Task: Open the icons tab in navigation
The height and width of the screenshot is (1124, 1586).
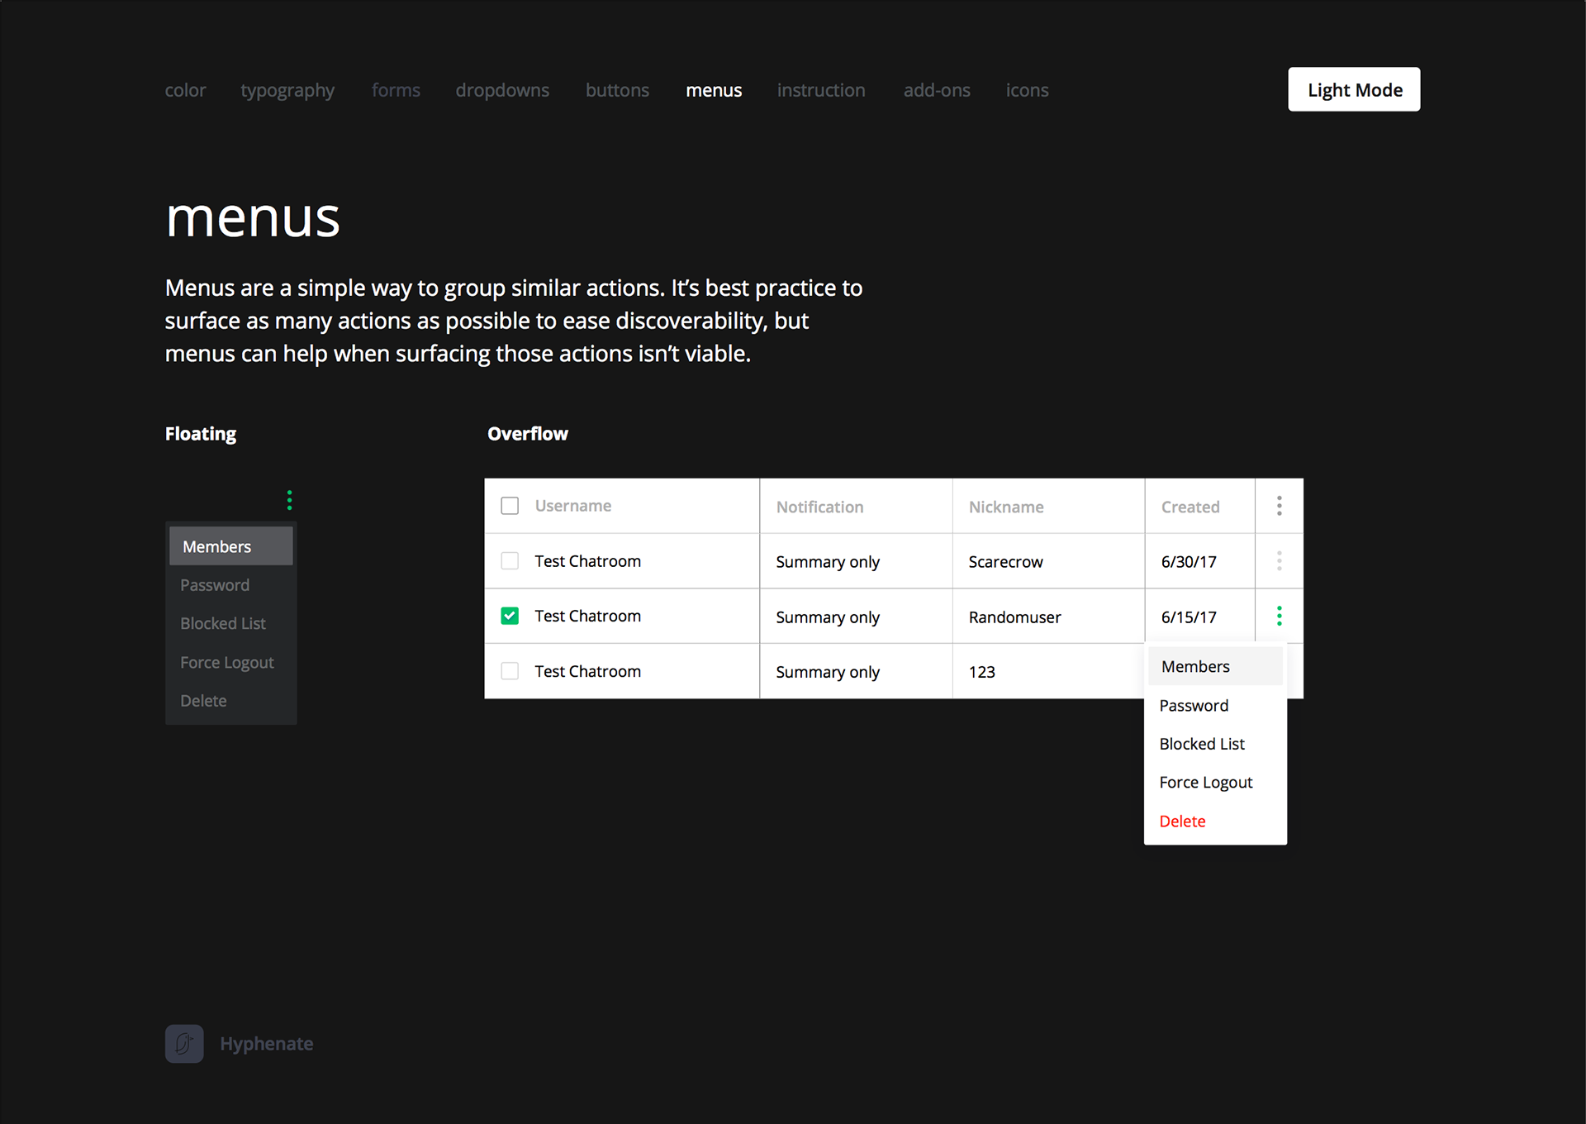Action: pyautogui.click(x=1027, y=90)
